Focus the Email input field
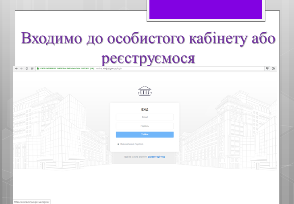The image size is (294, 204). point(145,117)
